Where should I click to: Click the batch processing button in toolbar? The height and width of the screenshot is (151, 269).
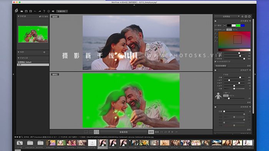[x=62, y=11]
